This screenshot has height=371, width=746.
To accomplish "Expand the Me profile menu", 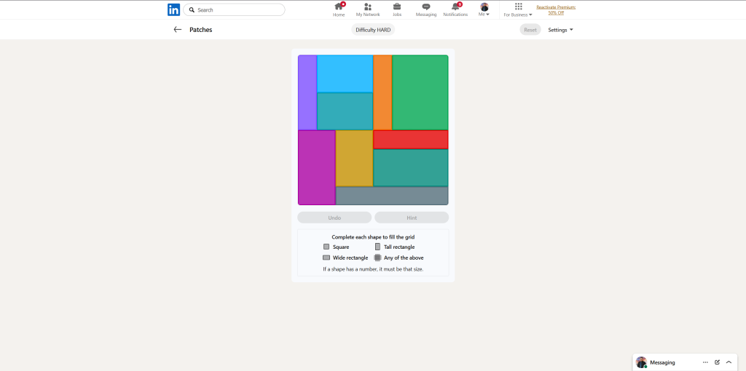I will [484, 9].
